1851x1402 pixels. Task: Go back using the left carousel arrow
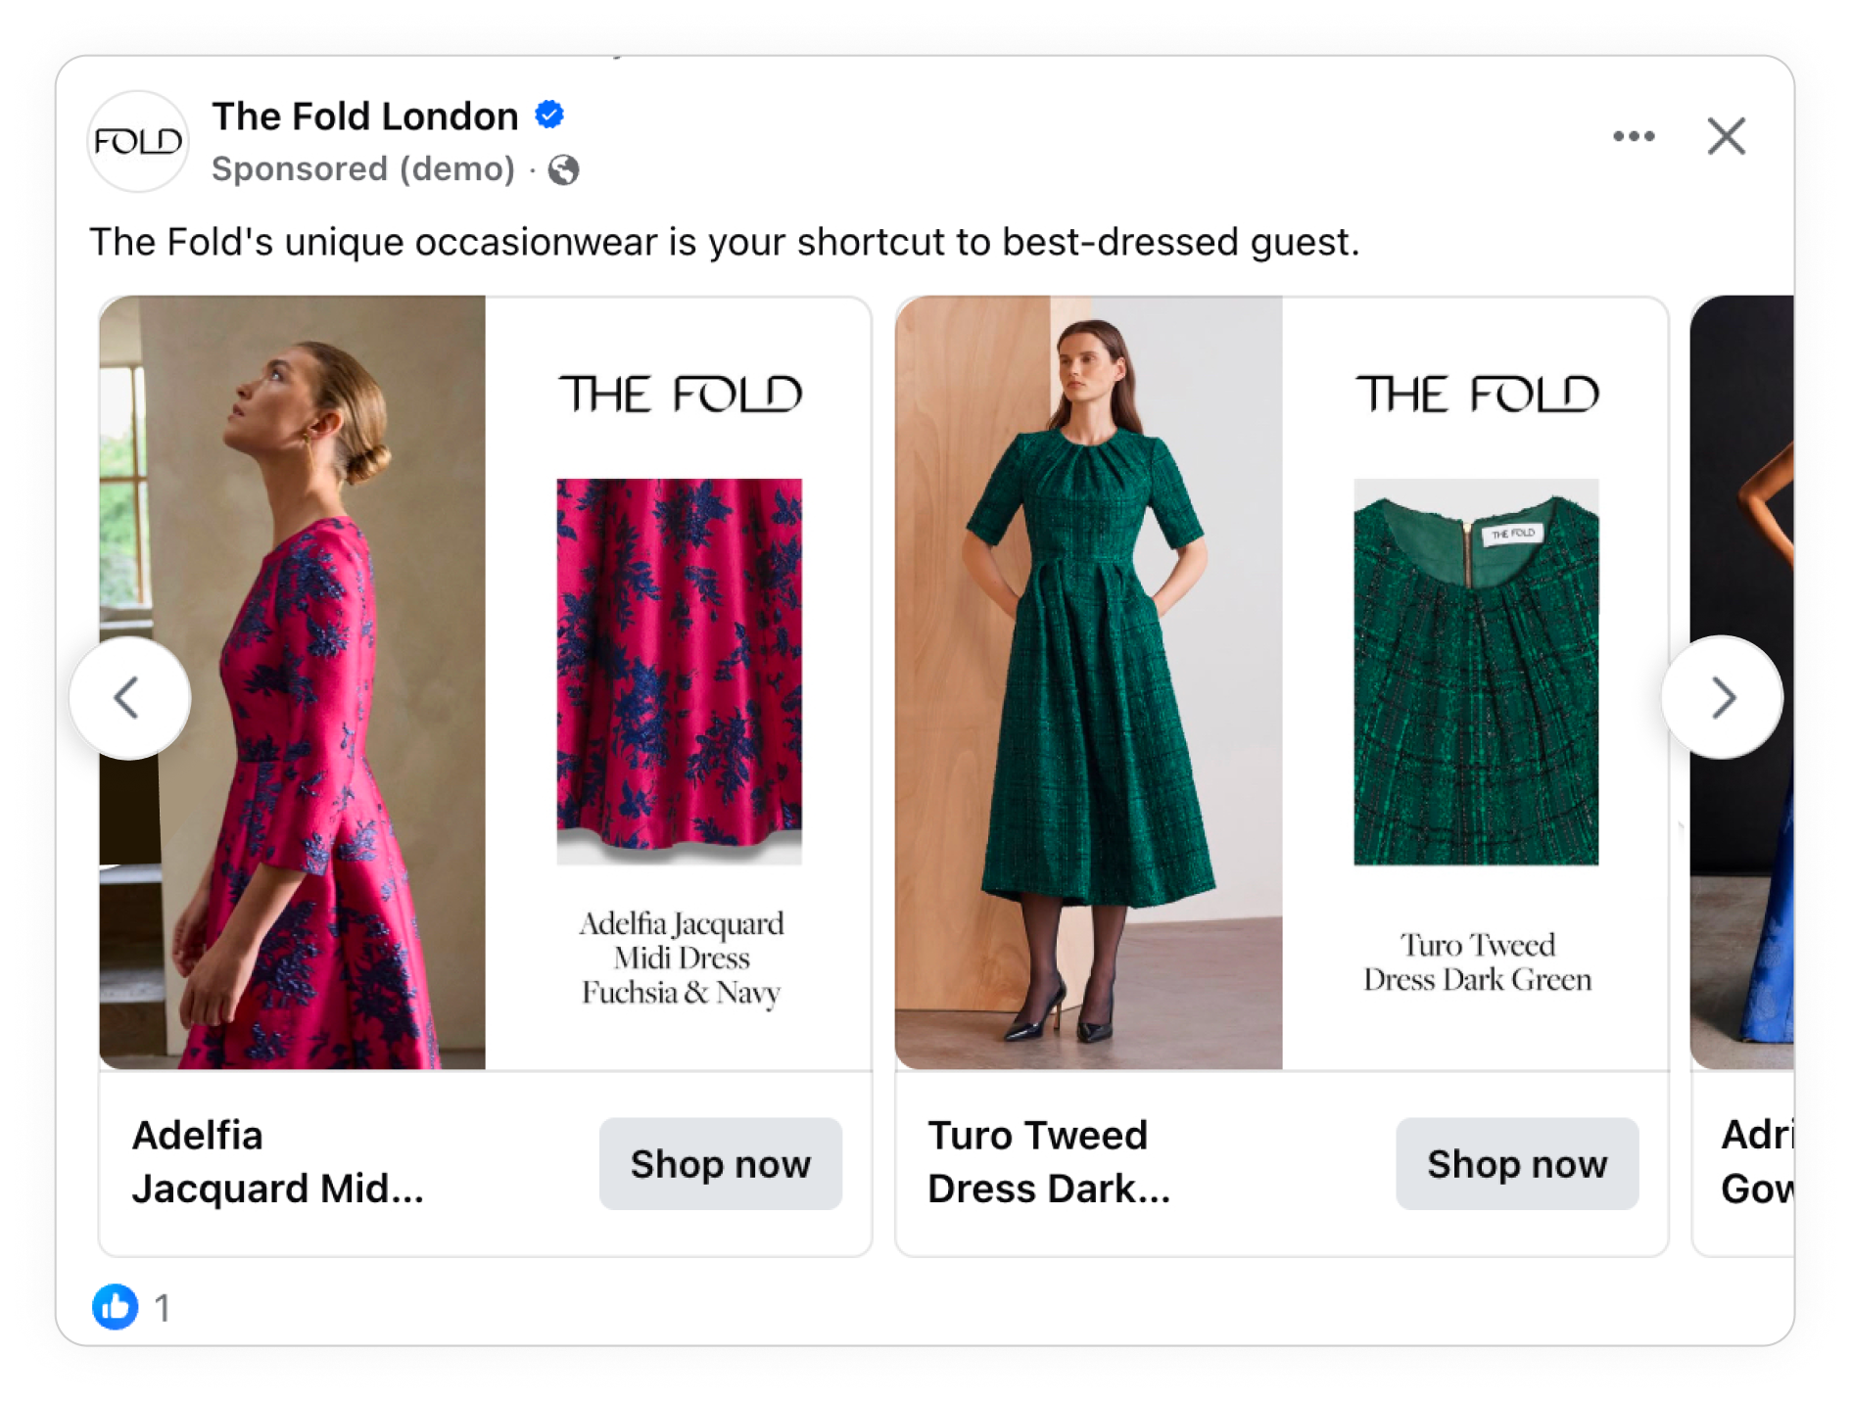[128, 697]
